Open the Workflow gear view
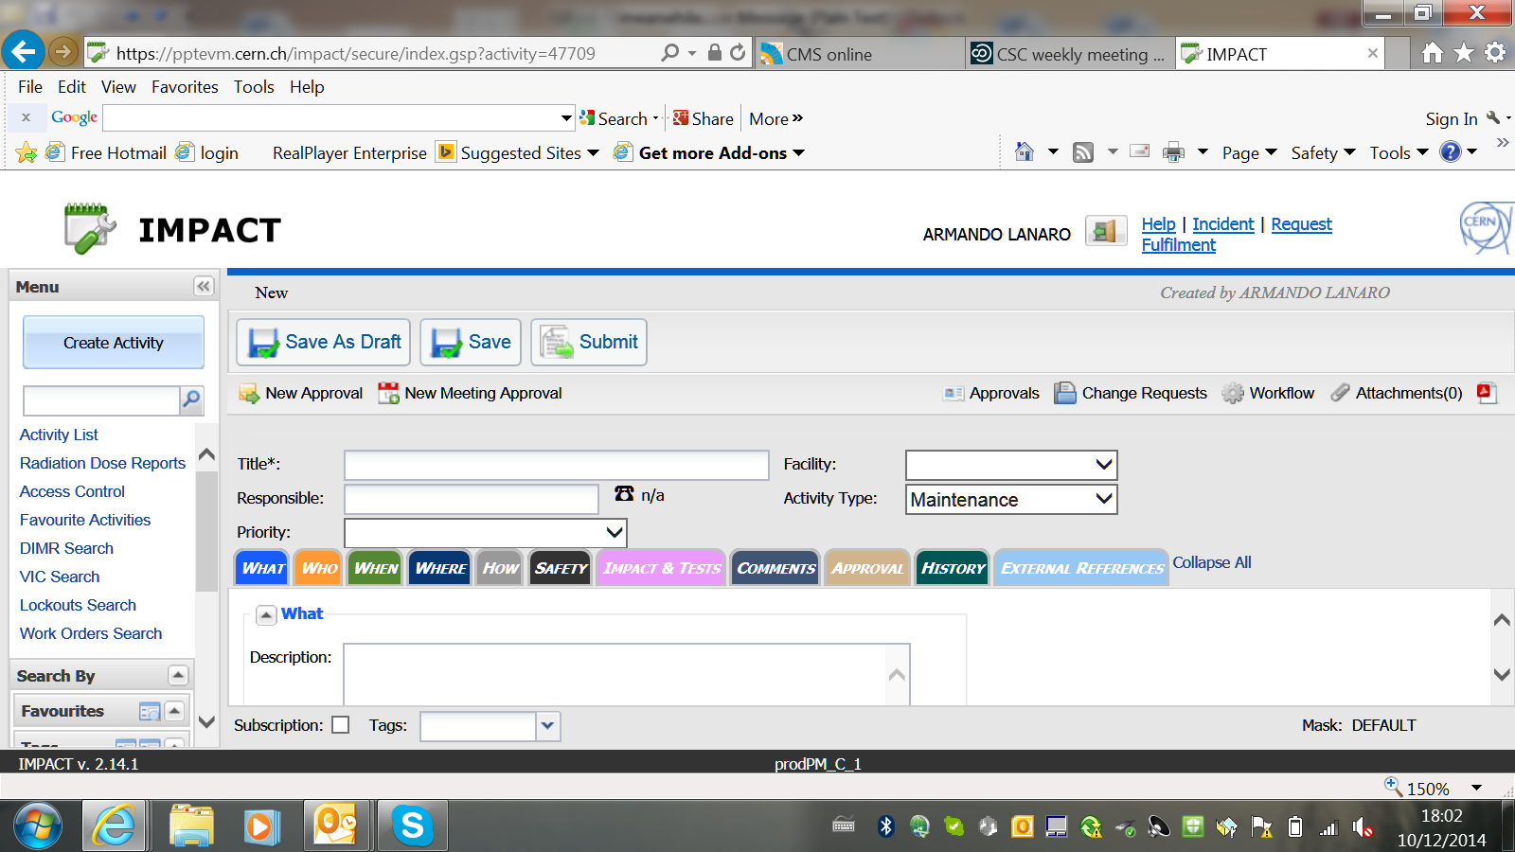1515x852 pixels. (1268, 394)
